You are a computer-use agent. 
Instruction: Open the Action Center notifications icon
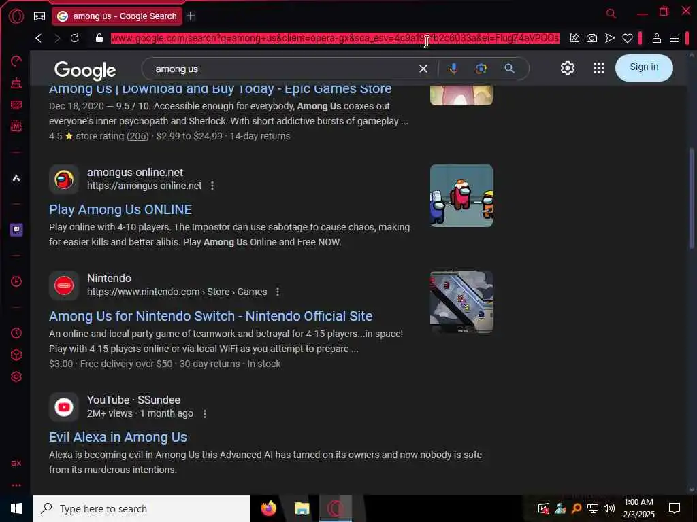click(x=675, y=508)
